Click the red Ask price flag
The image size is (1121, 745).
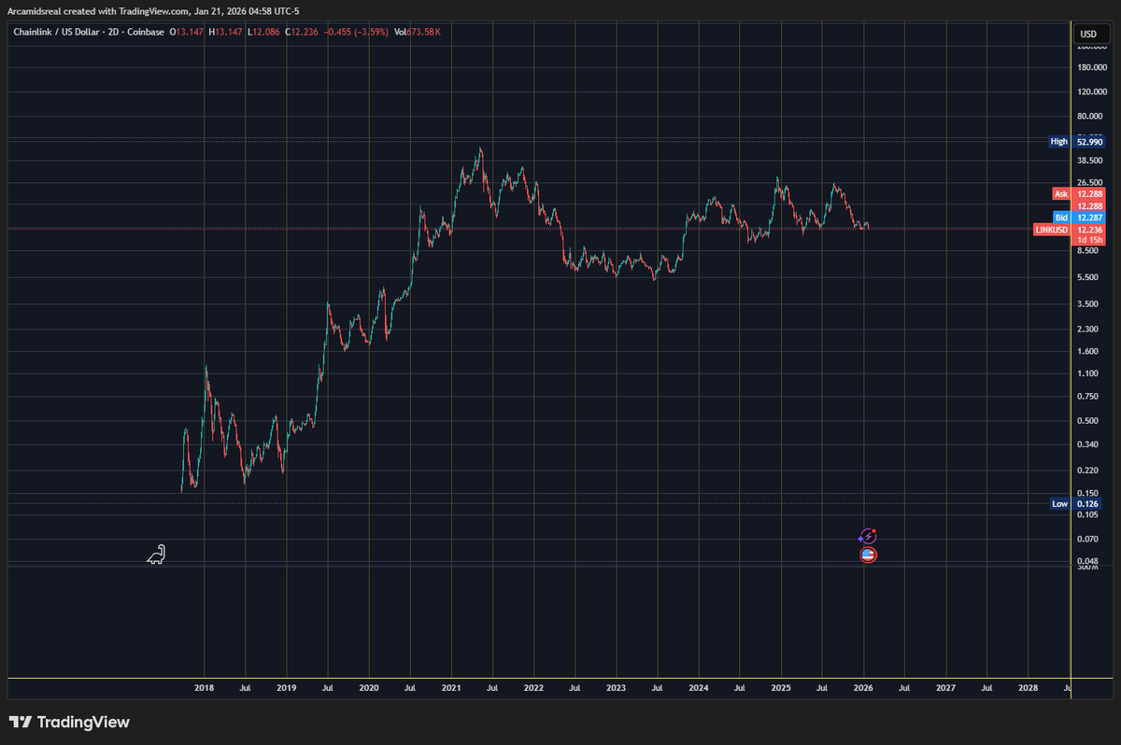1061,193
